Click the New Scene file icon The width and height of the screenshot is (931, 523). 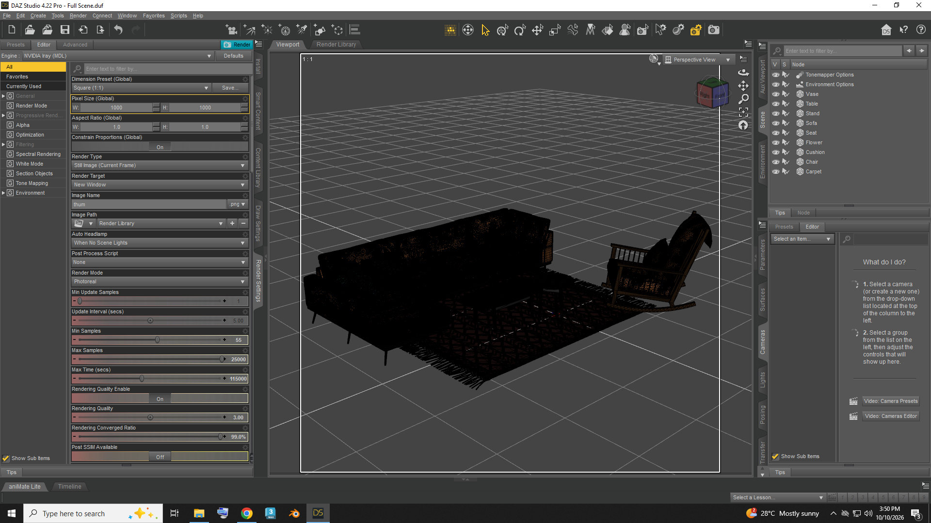12,30
